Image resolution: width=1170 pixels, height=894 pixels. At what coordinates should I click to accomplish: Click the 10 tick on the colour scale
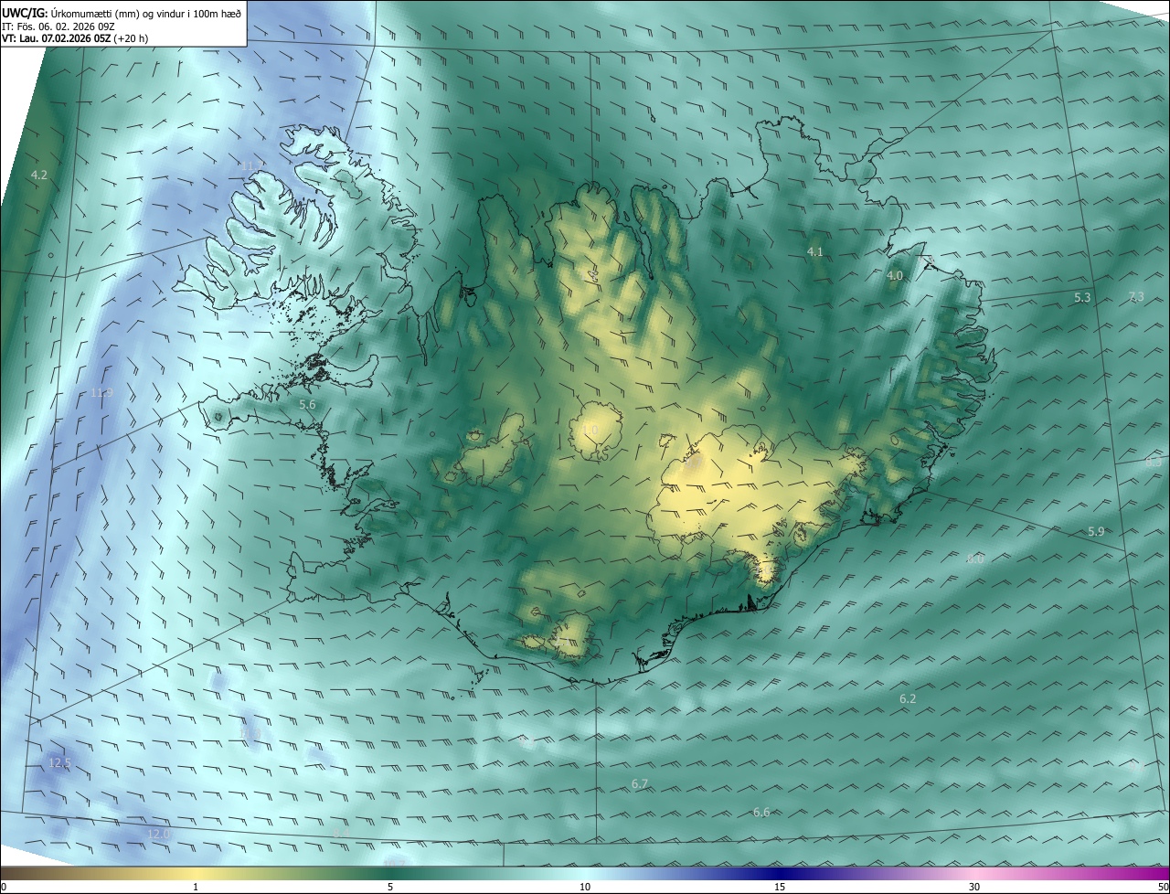point(585,888)
